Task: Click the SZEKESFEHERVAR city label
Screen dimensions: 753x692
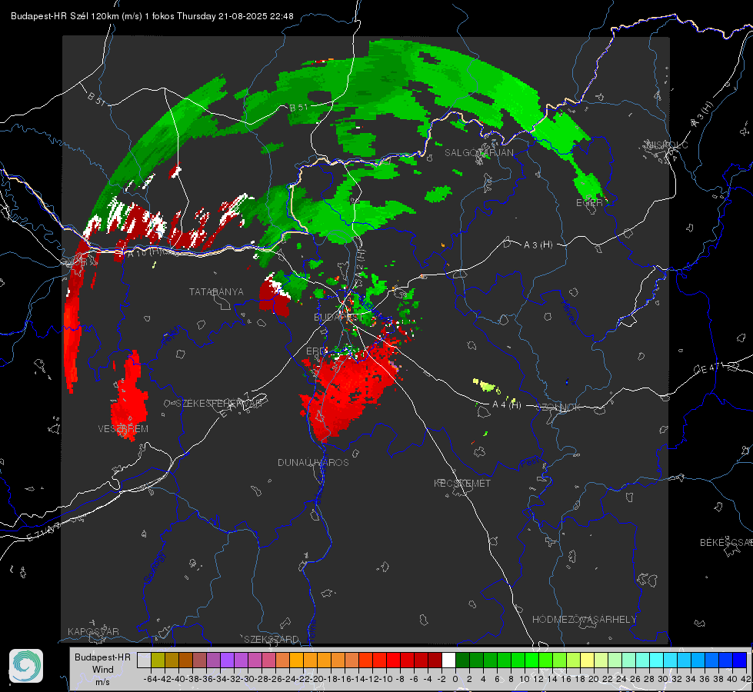Action: (219, 404)
